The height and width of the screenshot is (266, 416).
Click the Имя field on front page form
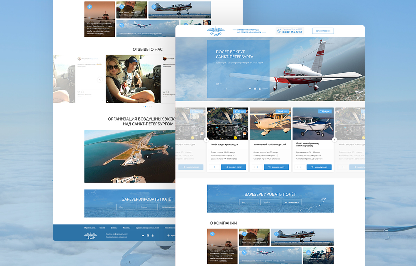point(249,202)
